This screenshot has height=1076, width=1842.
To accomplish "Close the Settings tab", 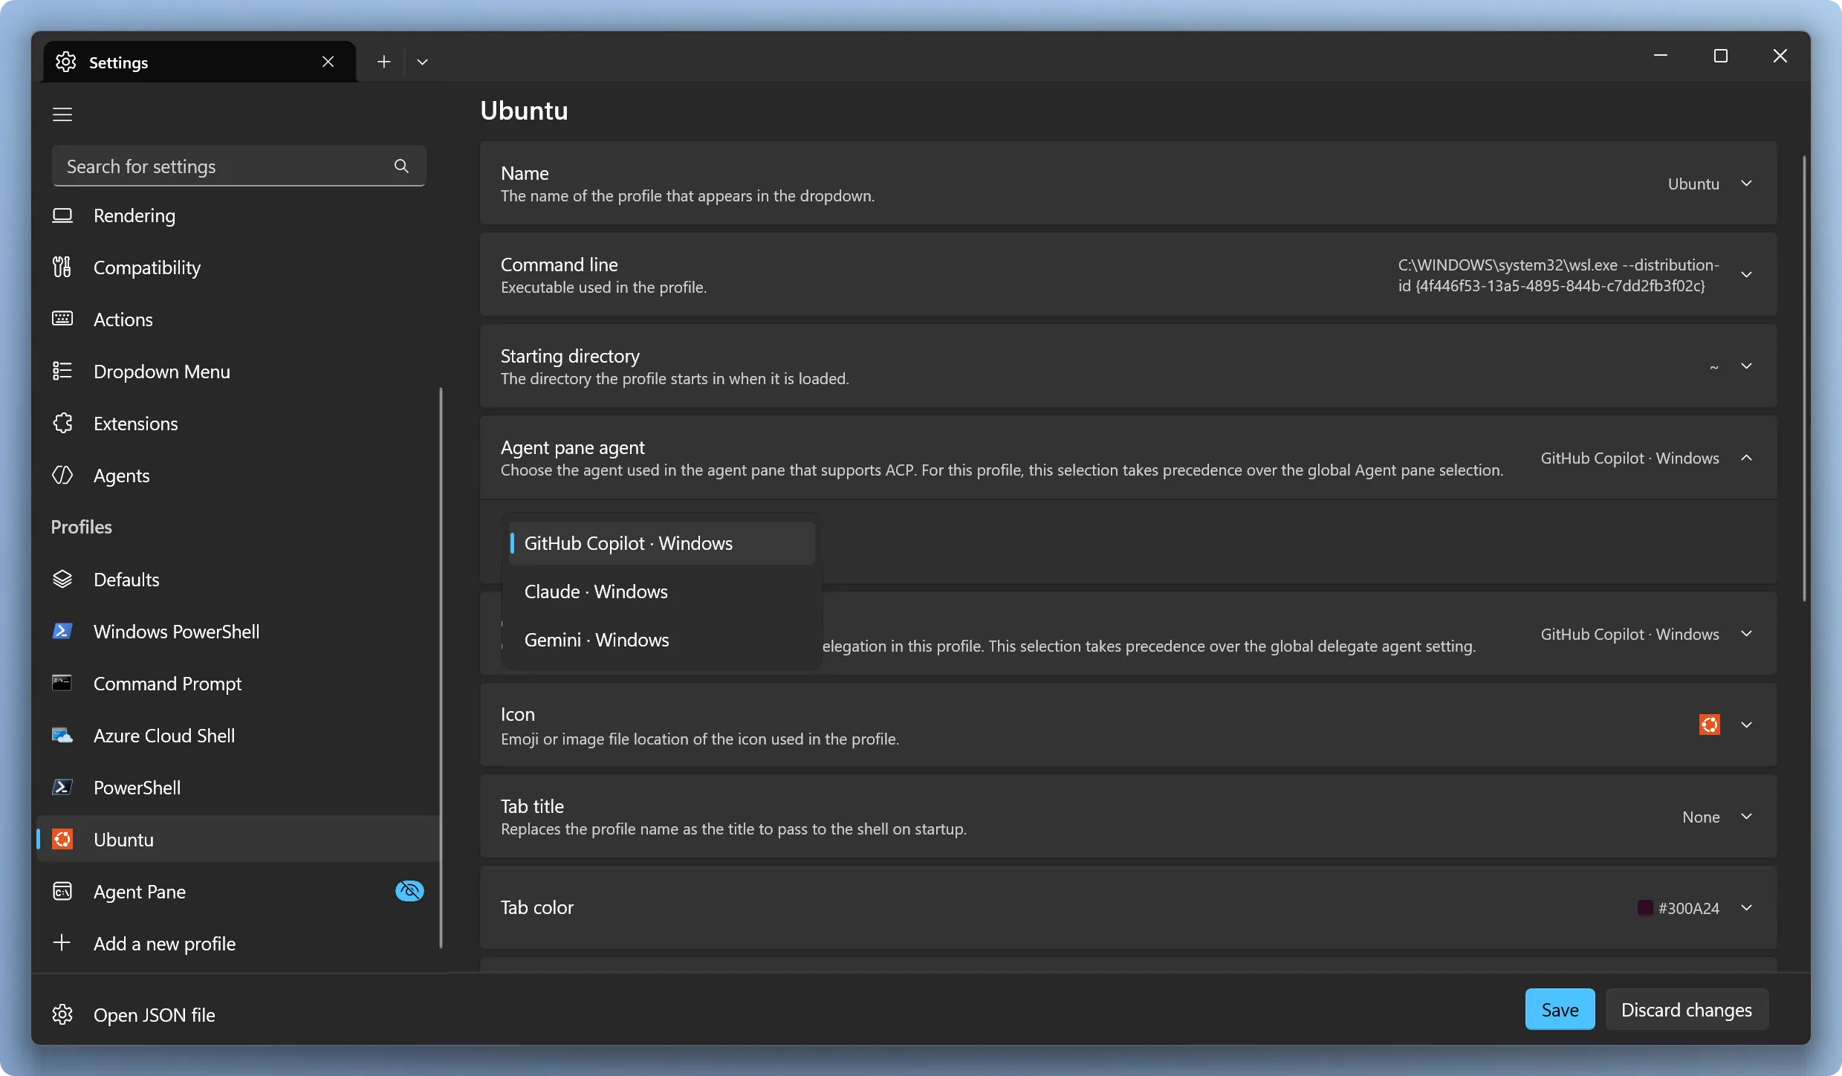I will [x=328, y=62].
